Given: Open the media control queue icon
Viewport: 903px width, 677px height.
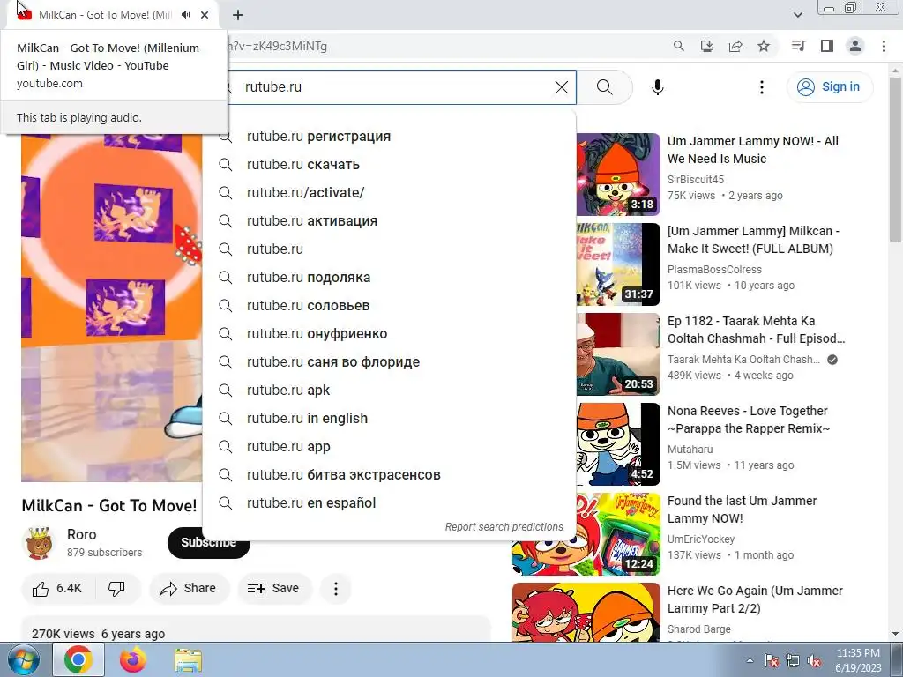Looking at the screenshot, I should click(798, 46).
